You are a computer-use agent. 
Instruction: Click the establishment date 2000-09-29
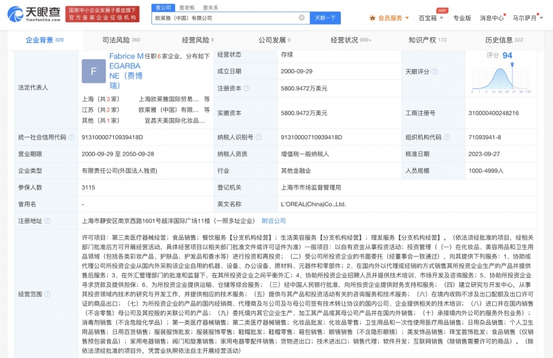pyautogui.click(x=297, y=71)
